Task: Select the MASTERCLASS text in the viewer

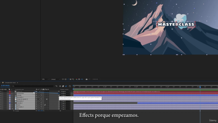Action: click(176, 24)
